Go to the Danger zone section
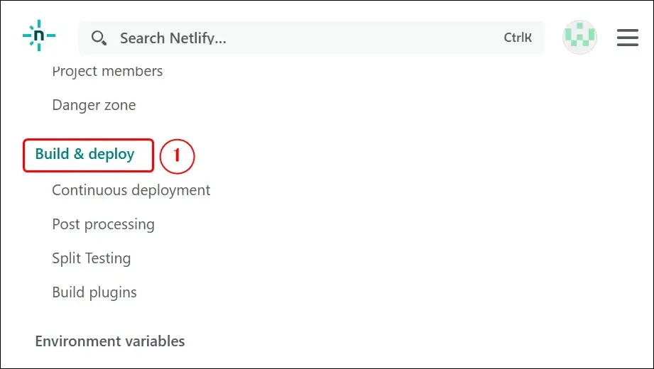 click(x=94, y=105)
